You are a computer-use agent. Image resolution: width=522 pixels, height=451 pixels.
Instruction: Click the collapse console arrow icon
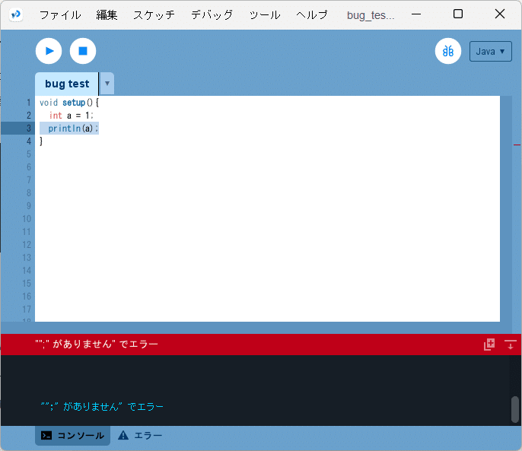(x=510, y=345)
